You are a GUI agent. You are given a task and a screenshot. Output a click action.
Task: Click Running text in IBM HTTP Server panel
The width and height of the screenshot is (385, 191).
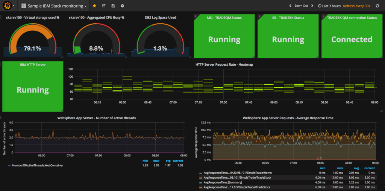click(33, 90)
